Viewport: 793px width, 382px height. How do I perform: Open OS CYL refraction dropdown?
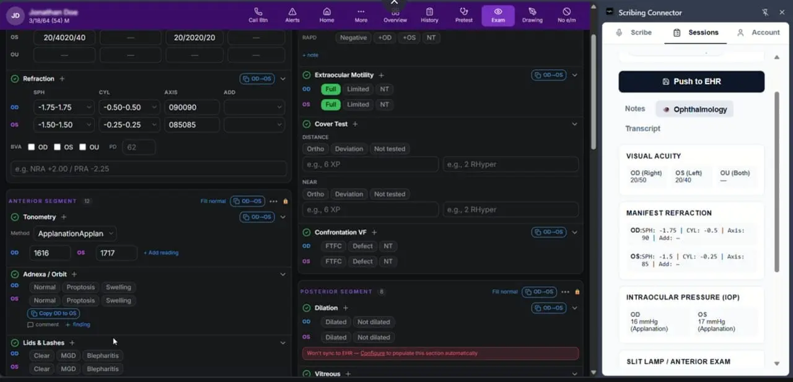(129, 124)
